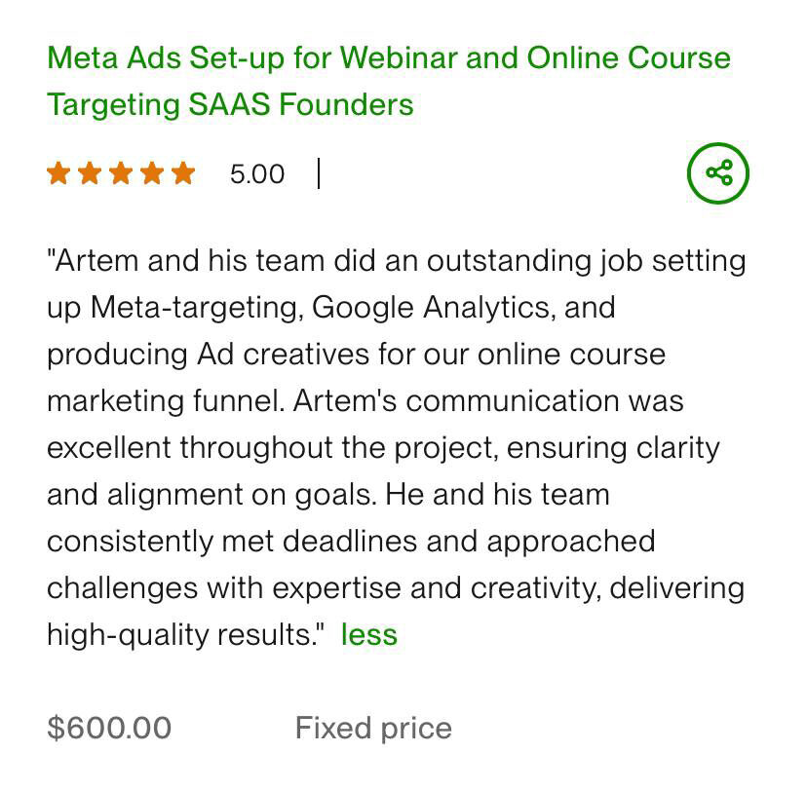Click the $600.00 price amount
The image size is (807, 790).
[x=109, y=728]
